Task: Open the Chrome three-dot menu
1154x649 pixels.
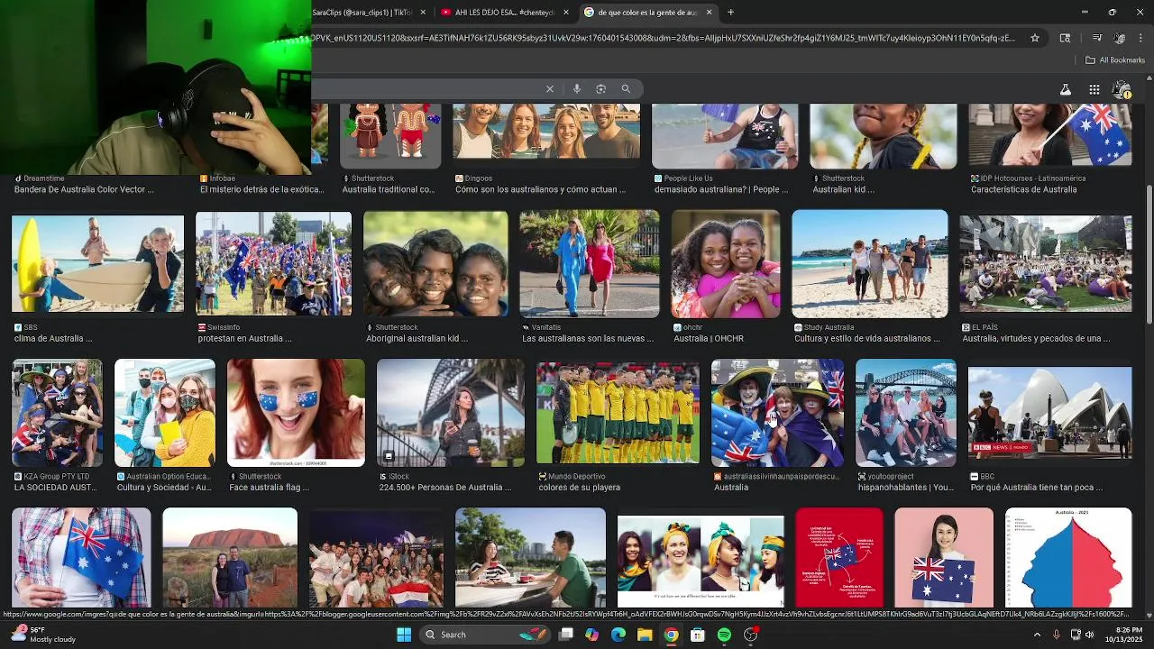Action: pyautogui.click(x=1141, y=38)
